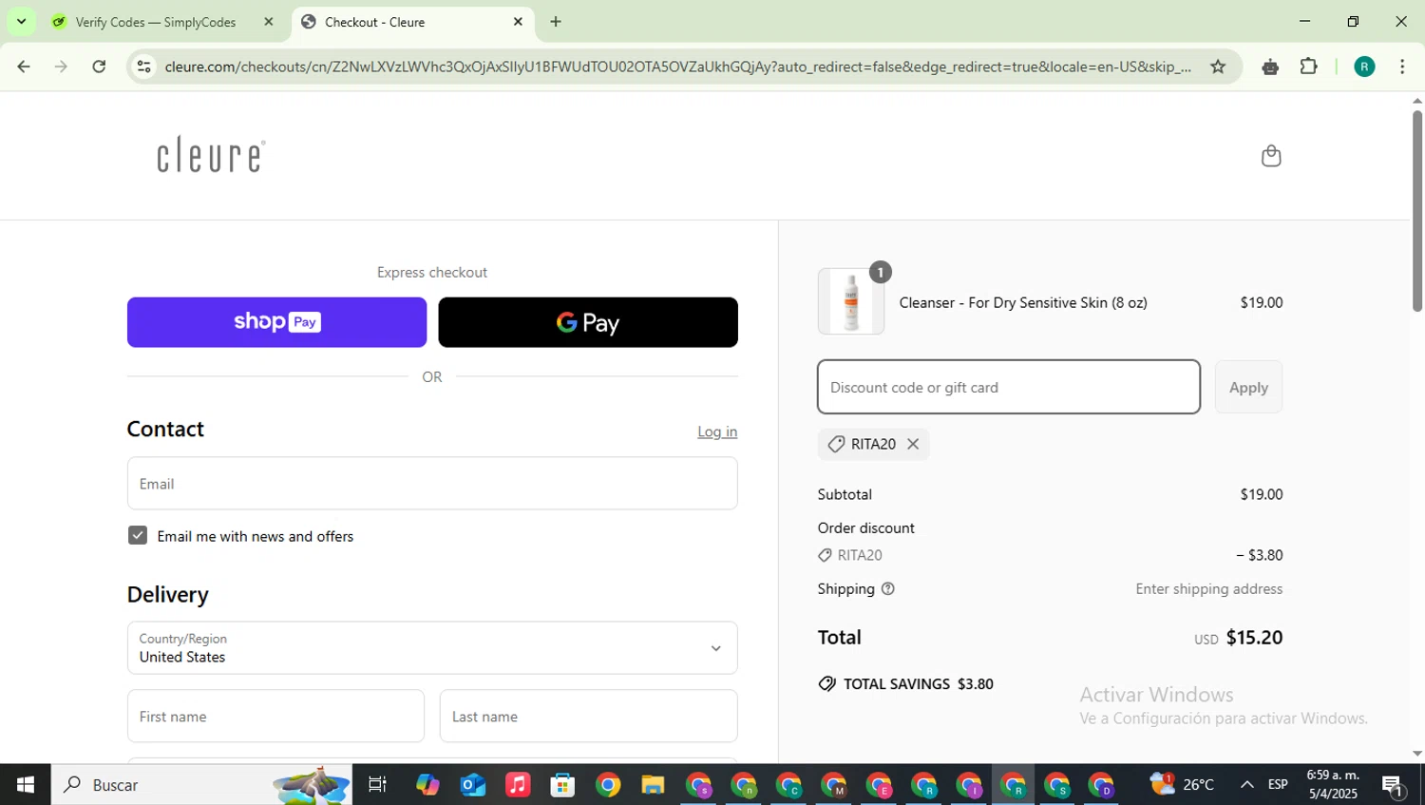1425x805 pixels.
Task: Click the Last name field
Action: coord(589,717)
